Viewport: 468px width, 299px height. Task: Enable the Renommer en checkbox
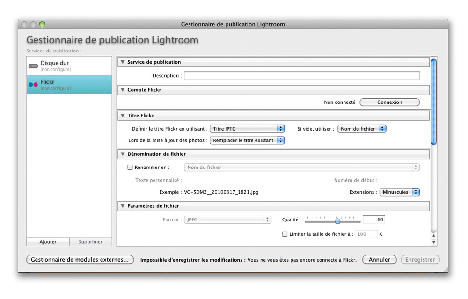[x=130, y=168]
